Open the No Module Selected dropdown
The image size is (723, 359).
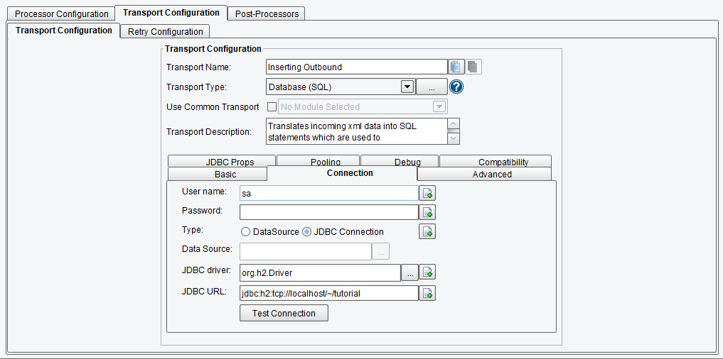coord(439,107)
